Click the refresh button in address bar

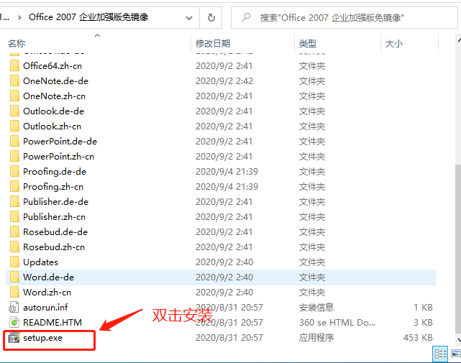[211, 18]
